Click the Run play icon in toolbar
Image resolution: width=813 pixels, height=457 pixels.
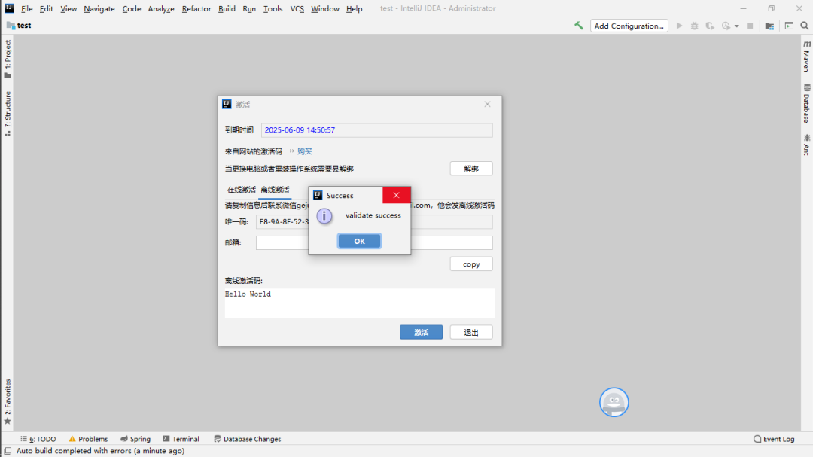(679, 26)
